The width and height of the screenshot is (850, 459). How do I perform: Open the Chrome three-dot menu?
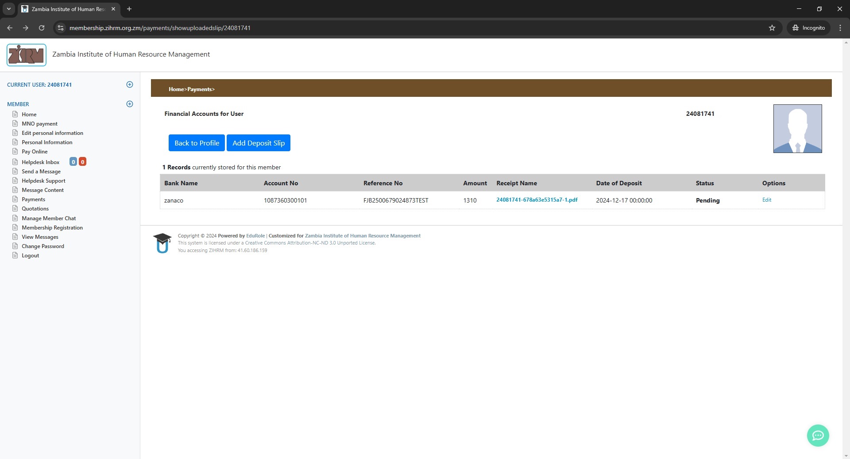click(x=840, y=28)
